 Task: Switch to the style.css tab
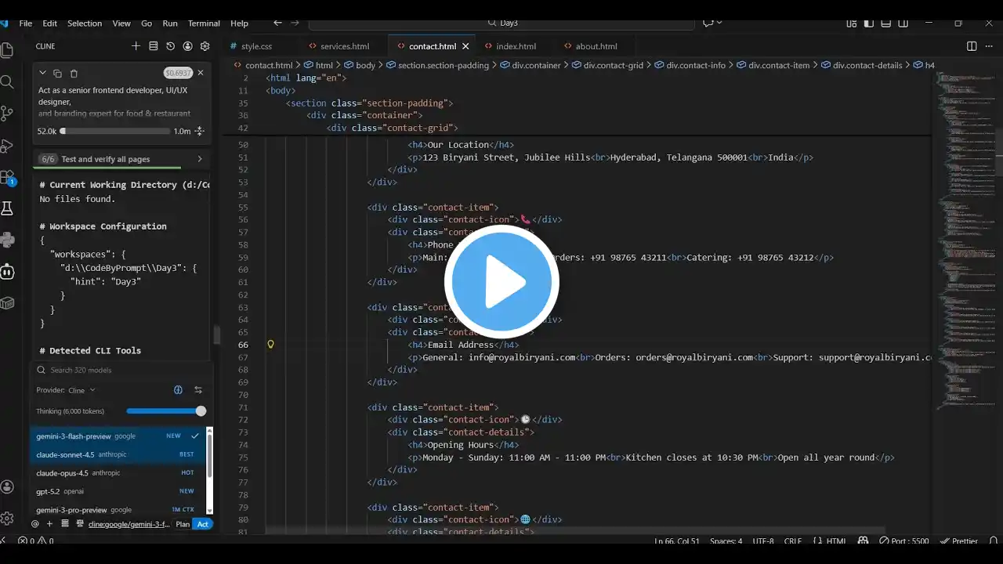click(x=256, y=46)
